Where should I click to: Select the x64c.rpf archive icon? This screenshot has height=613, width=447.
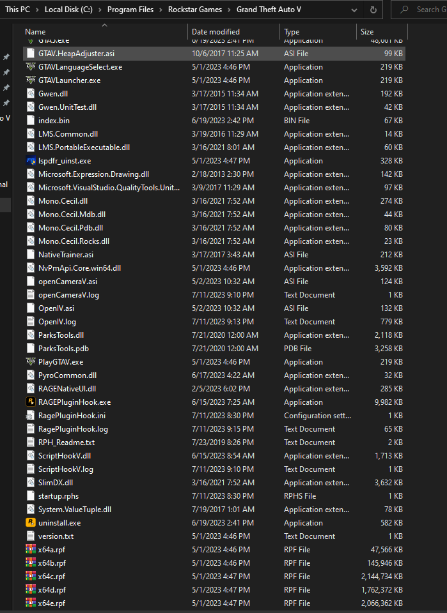(31, 576)
